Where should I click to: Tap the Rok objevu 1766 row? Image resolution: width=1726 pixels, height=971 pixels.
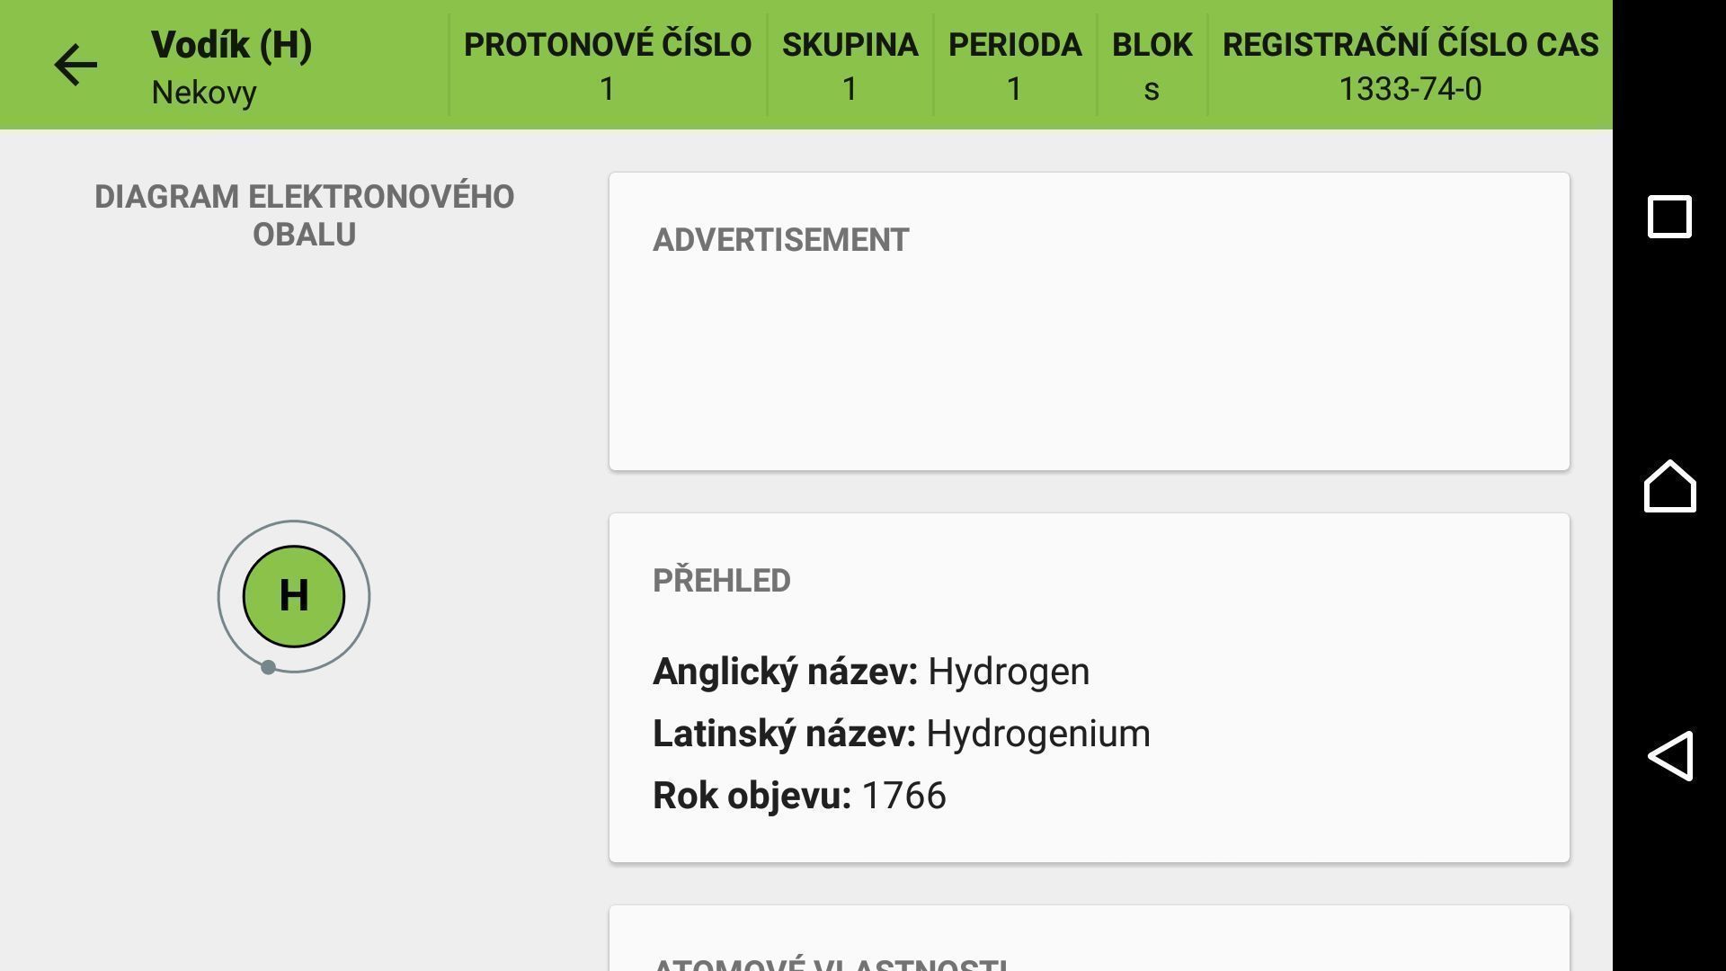point(799,796)
